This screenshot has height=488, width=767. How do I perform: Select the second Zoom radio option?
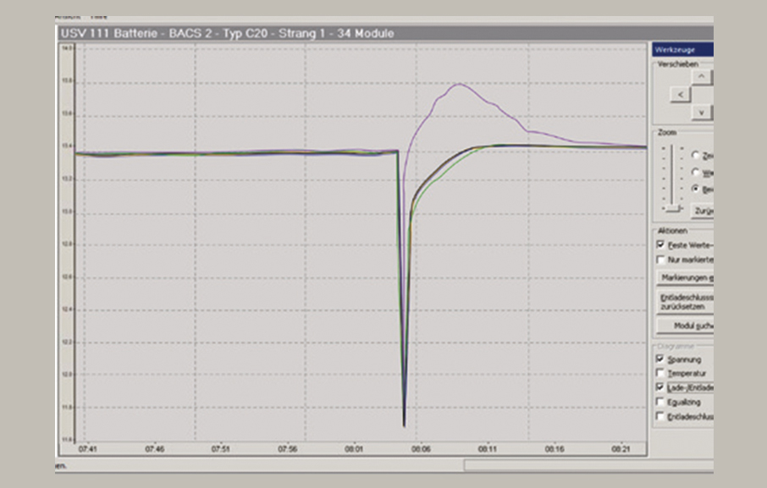(x=696, y=172)
